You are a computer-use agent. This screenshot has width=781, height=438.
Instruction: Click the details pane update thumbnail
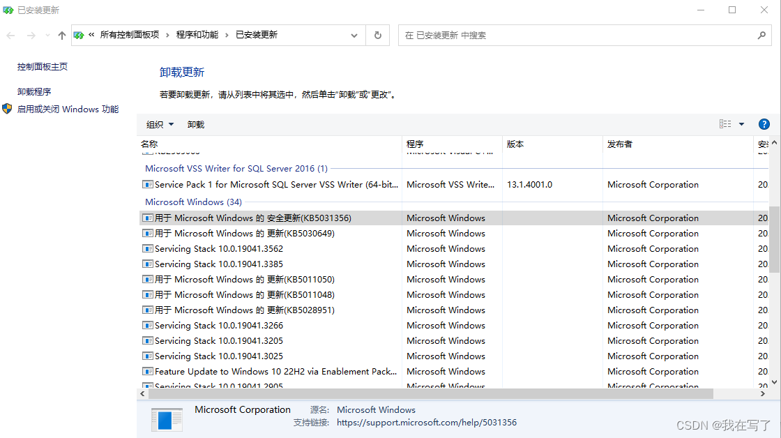coord(167,420)
